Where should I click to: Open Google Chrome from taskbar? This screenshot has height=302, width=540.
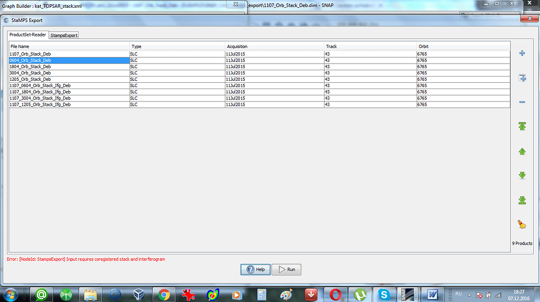(x=164, y=295)
